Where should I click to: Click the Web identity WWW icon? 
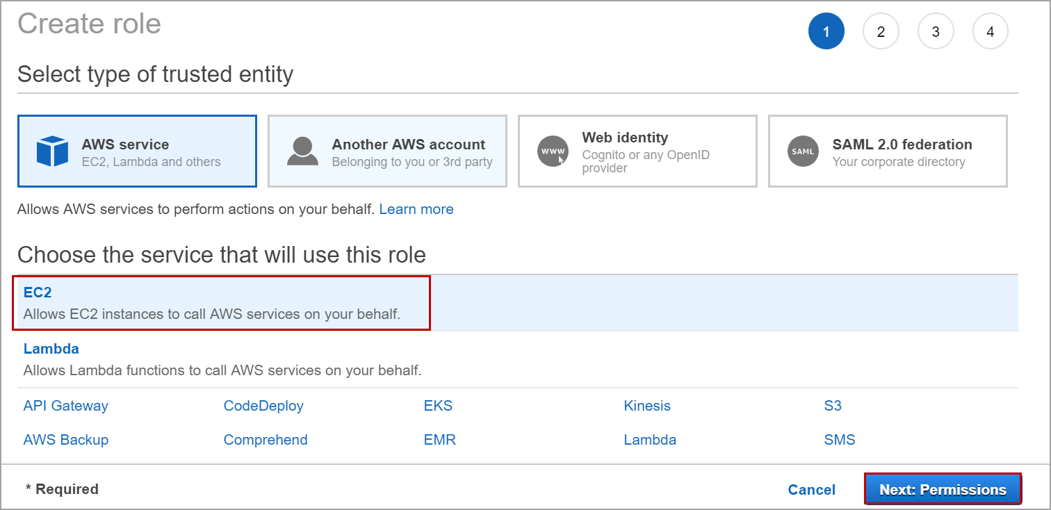click(x=553, y=151)
